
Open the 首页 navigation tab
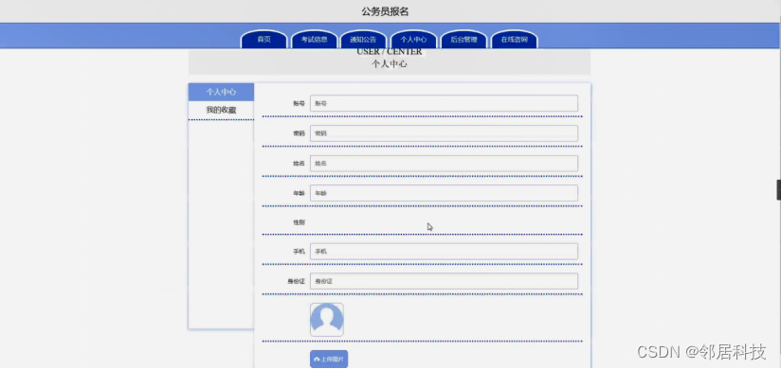(x=264, y=40)
